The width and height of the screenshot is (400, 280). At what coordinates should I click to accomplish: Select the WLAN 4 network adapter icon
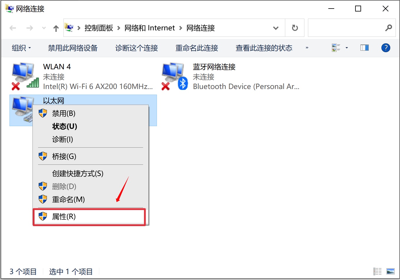tap(25, 76)
